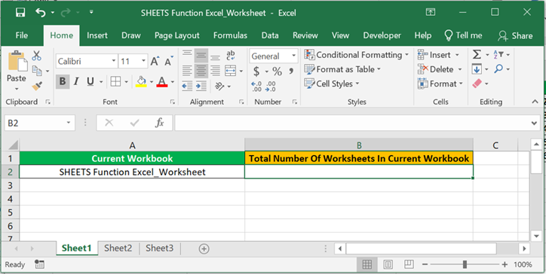Screen dimensions: 546x274
Task: Click the Clear eraser icon
Action: pos(477,84)
